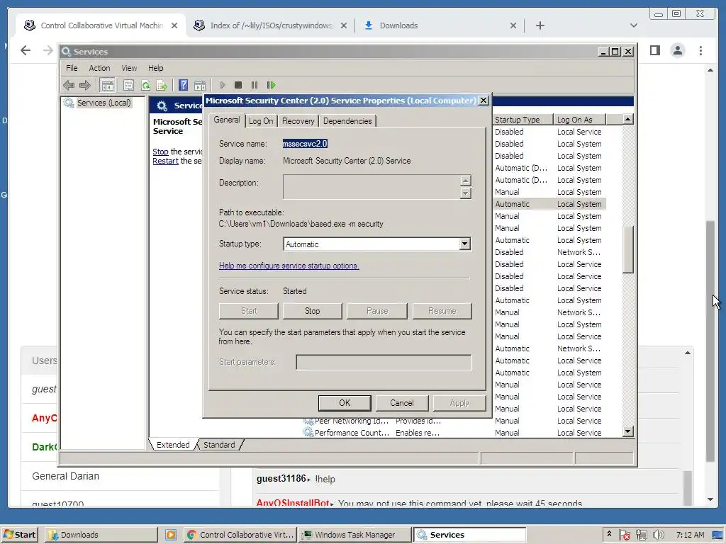Switch to Windows Task Manager from taskbar
726x544 pixels.
pos(354,535)
